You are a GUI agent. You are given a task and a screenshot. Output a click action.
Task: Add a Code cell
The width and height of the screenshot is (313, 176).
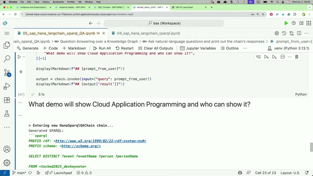click(x=51, y=48)
